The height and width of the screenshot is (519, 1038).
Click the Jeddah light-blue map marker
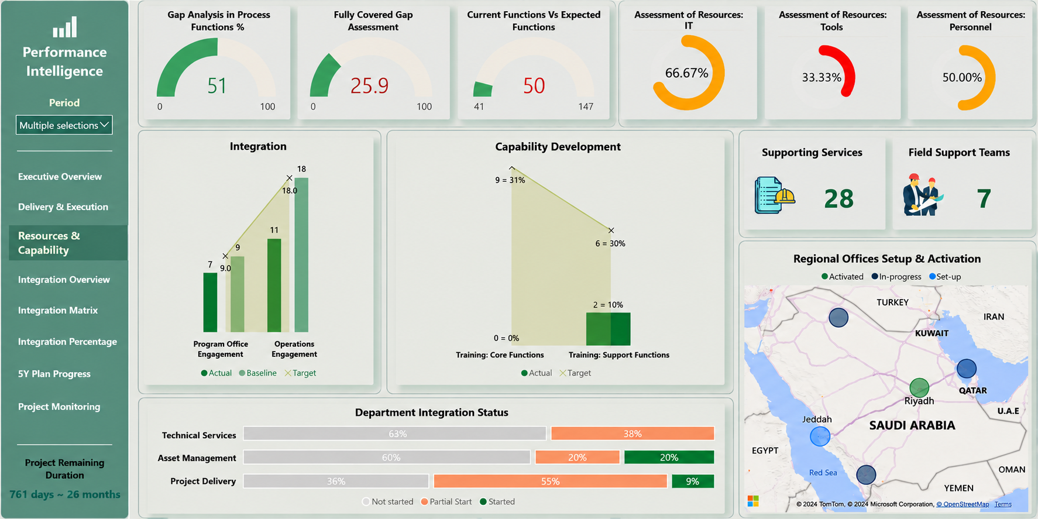point(820,436)
